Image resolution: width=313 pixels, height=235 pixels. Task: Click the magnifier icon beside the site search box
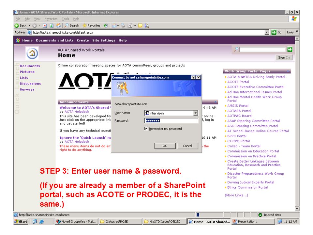pos(236,49)
